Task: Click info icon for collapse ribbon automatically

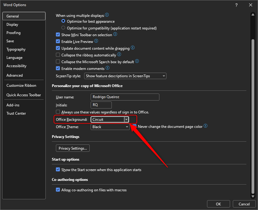Action: point(119,54)
